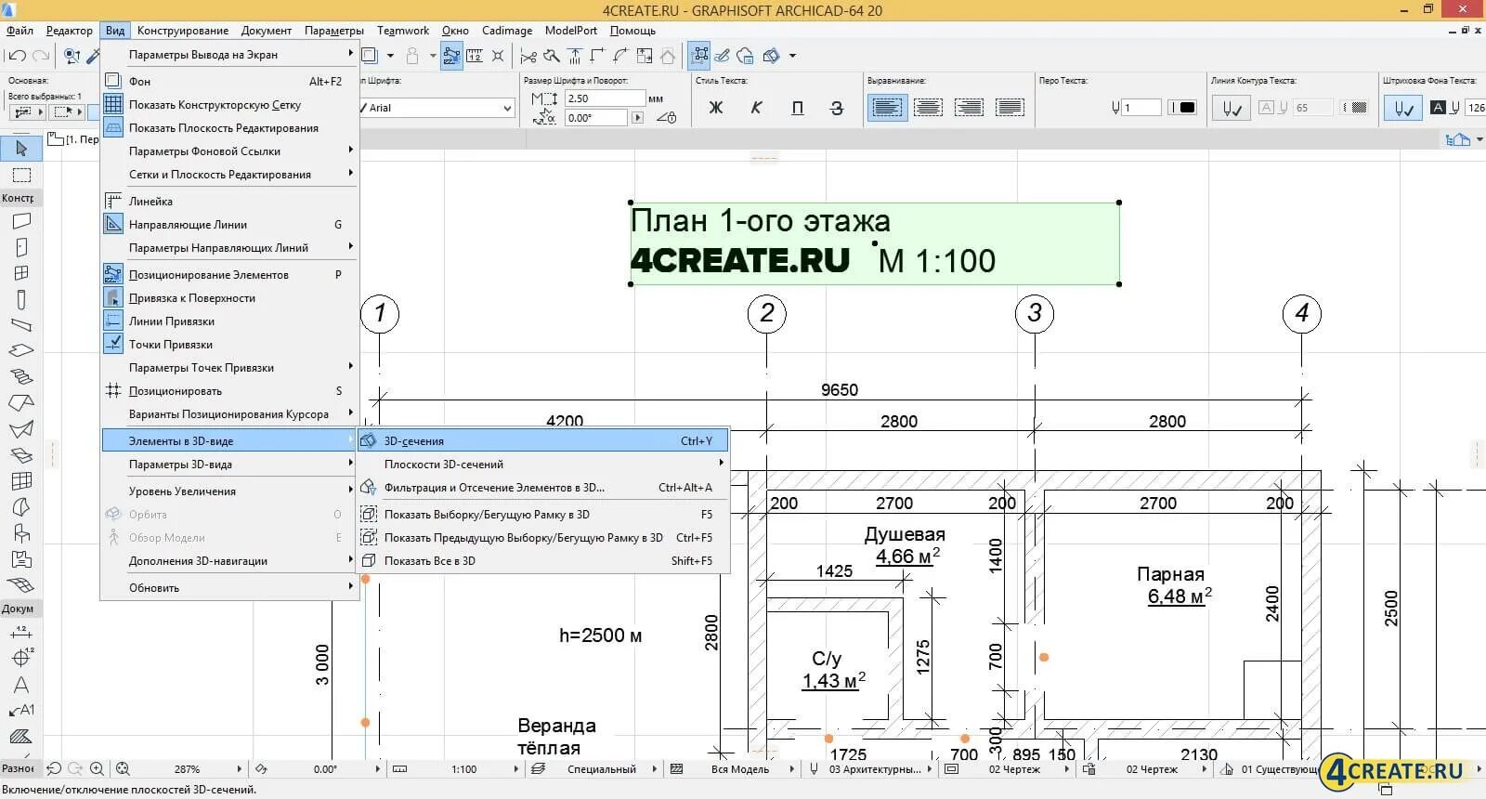Viewport: 1486px width, 799px height.
Task: Expand Уровень Увеличения submenu
Action: (229, 491)
